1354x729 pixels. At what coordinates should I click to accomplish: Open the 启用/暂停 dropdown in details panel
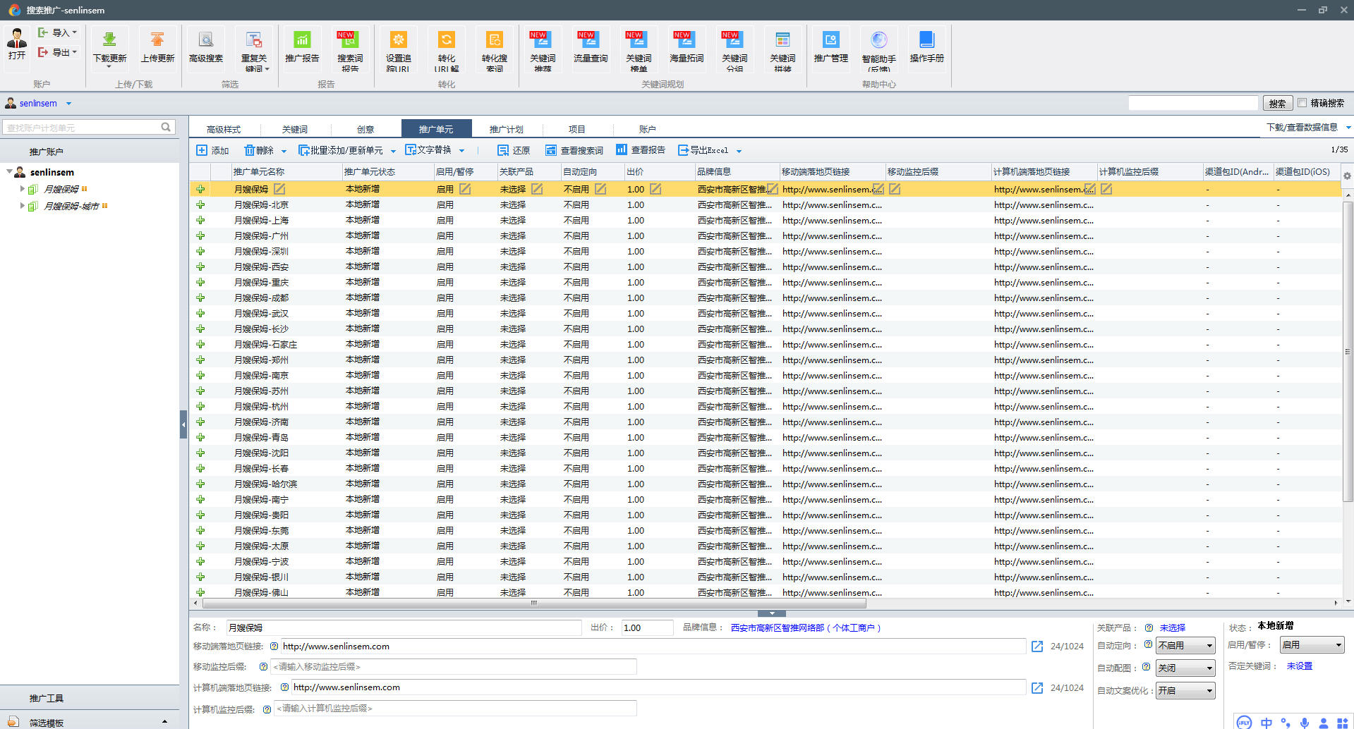pyautogui.click(x=1312, y=645)
